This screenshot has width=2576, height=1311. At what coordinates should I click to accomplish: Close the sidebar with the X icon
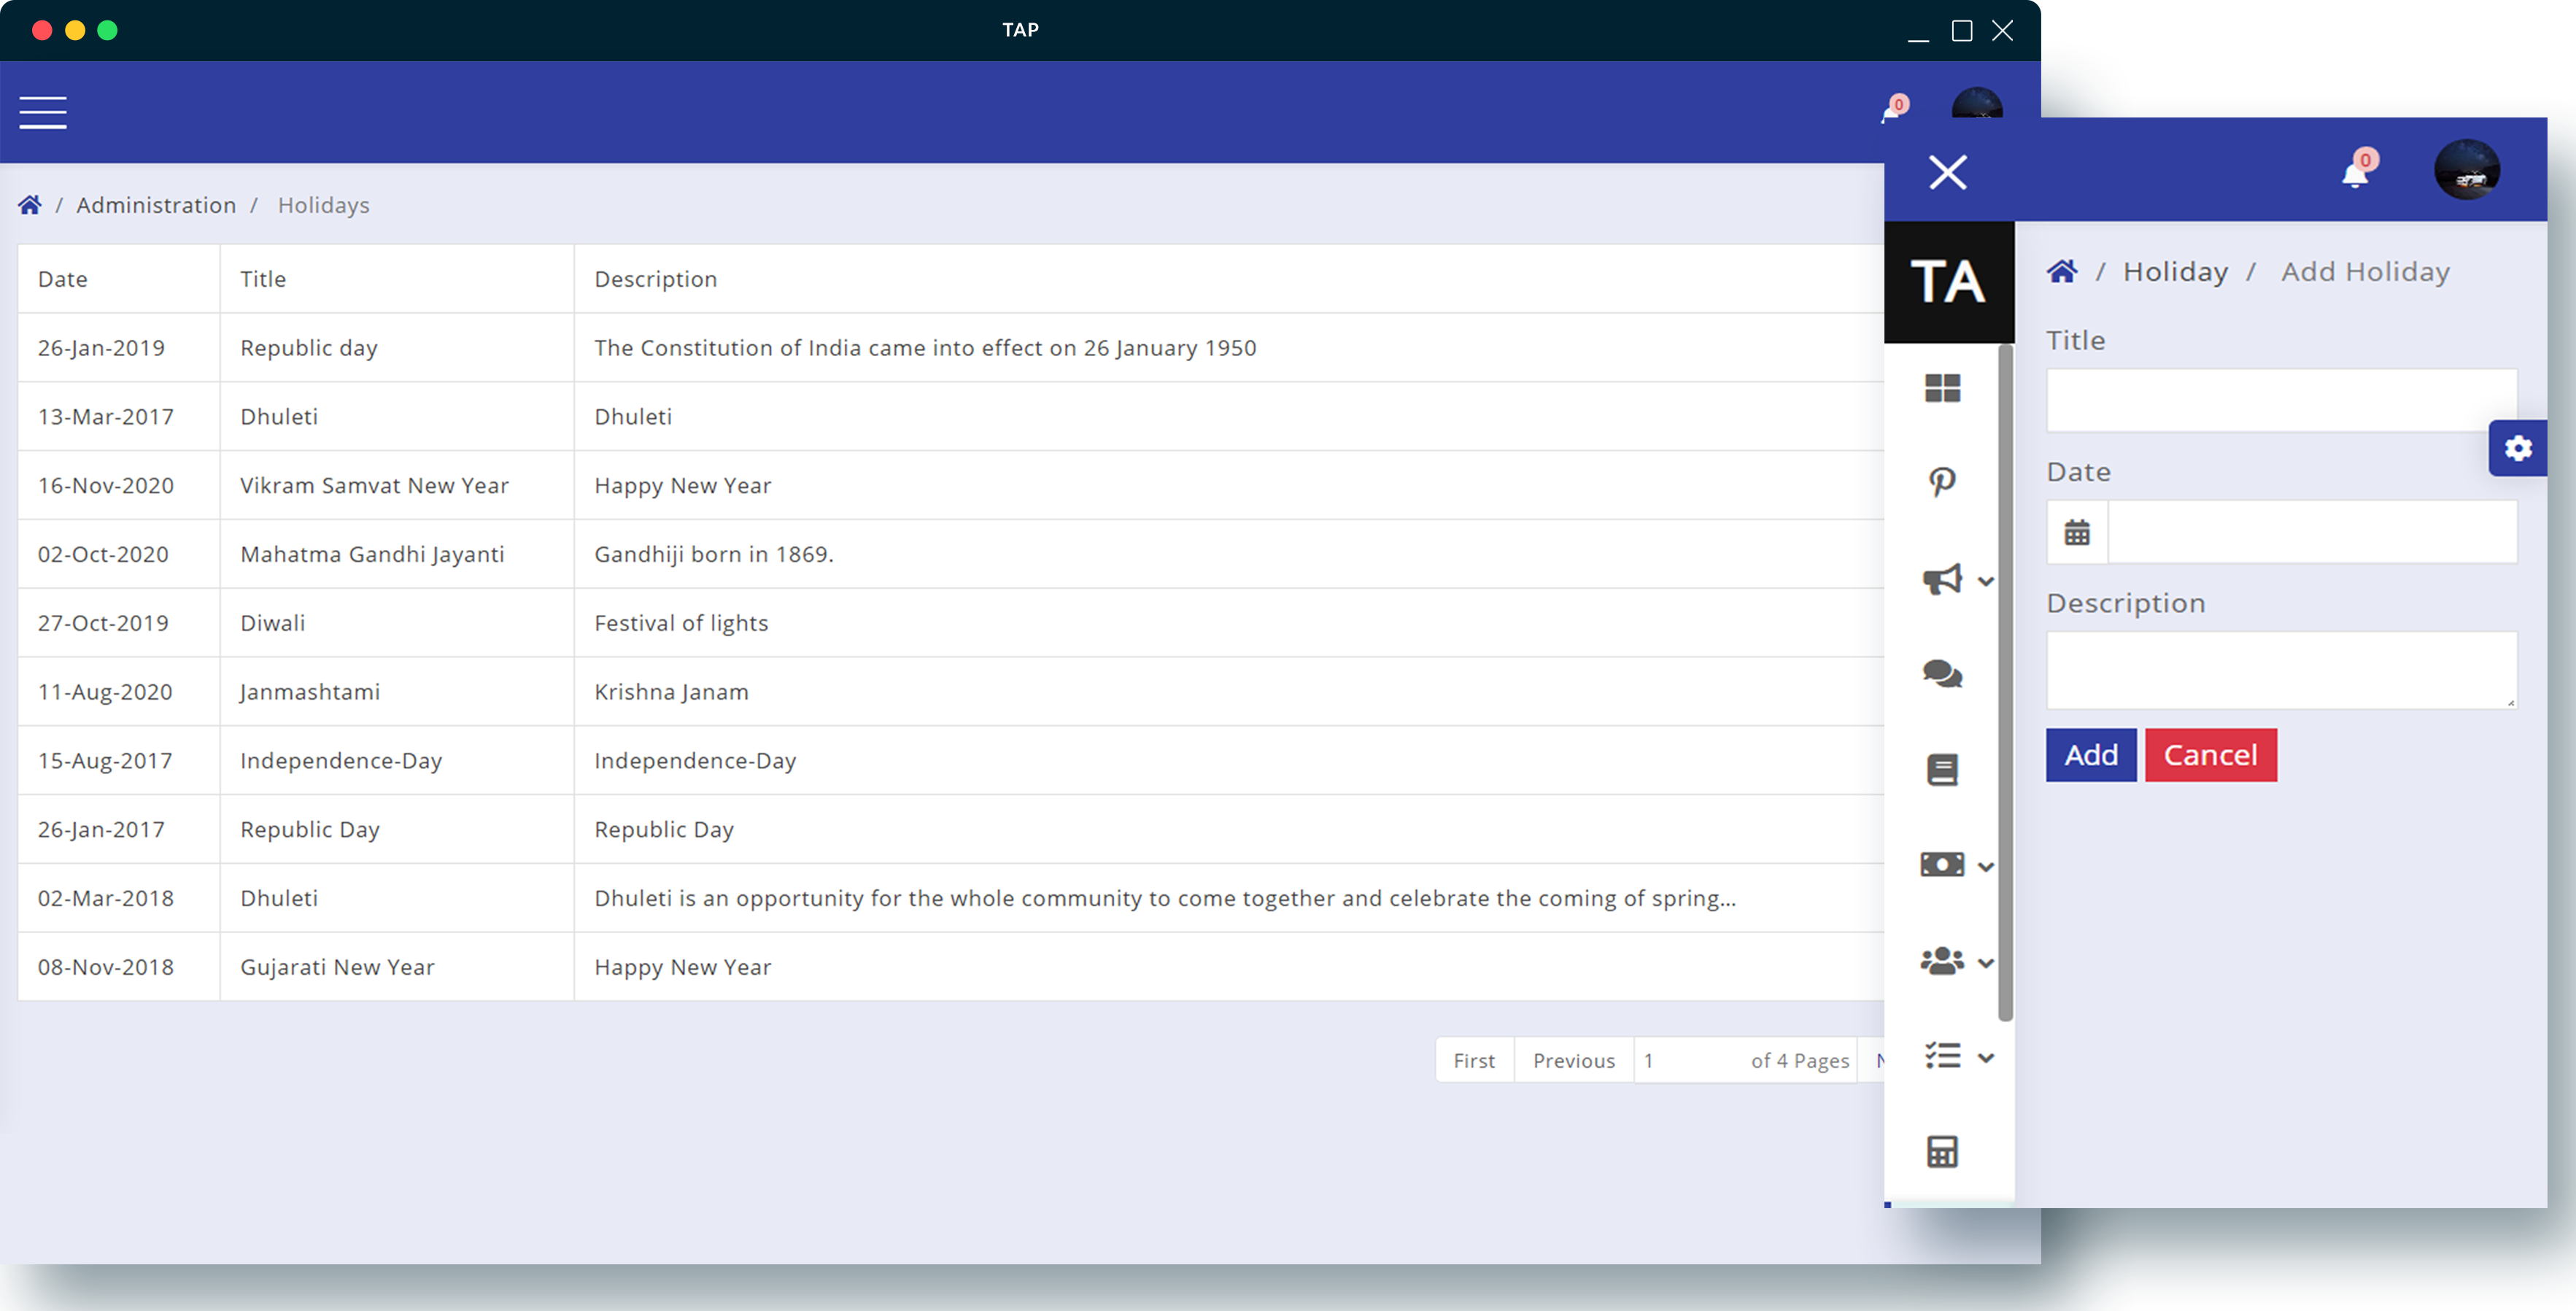click(x=1947, y=172)
